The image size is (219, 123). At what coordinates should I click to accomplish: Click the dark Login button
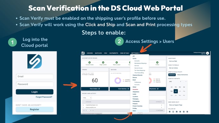coord(34,92)
